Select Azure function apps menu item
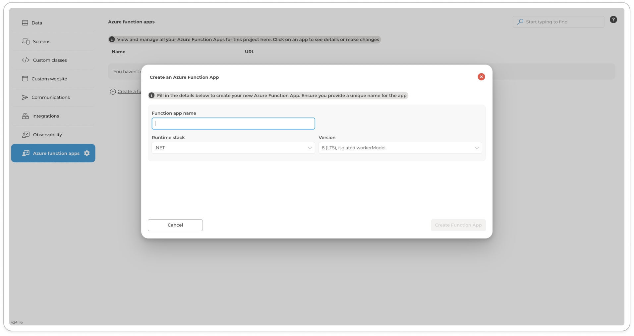 pyautogui.click(x=56, y=153)
